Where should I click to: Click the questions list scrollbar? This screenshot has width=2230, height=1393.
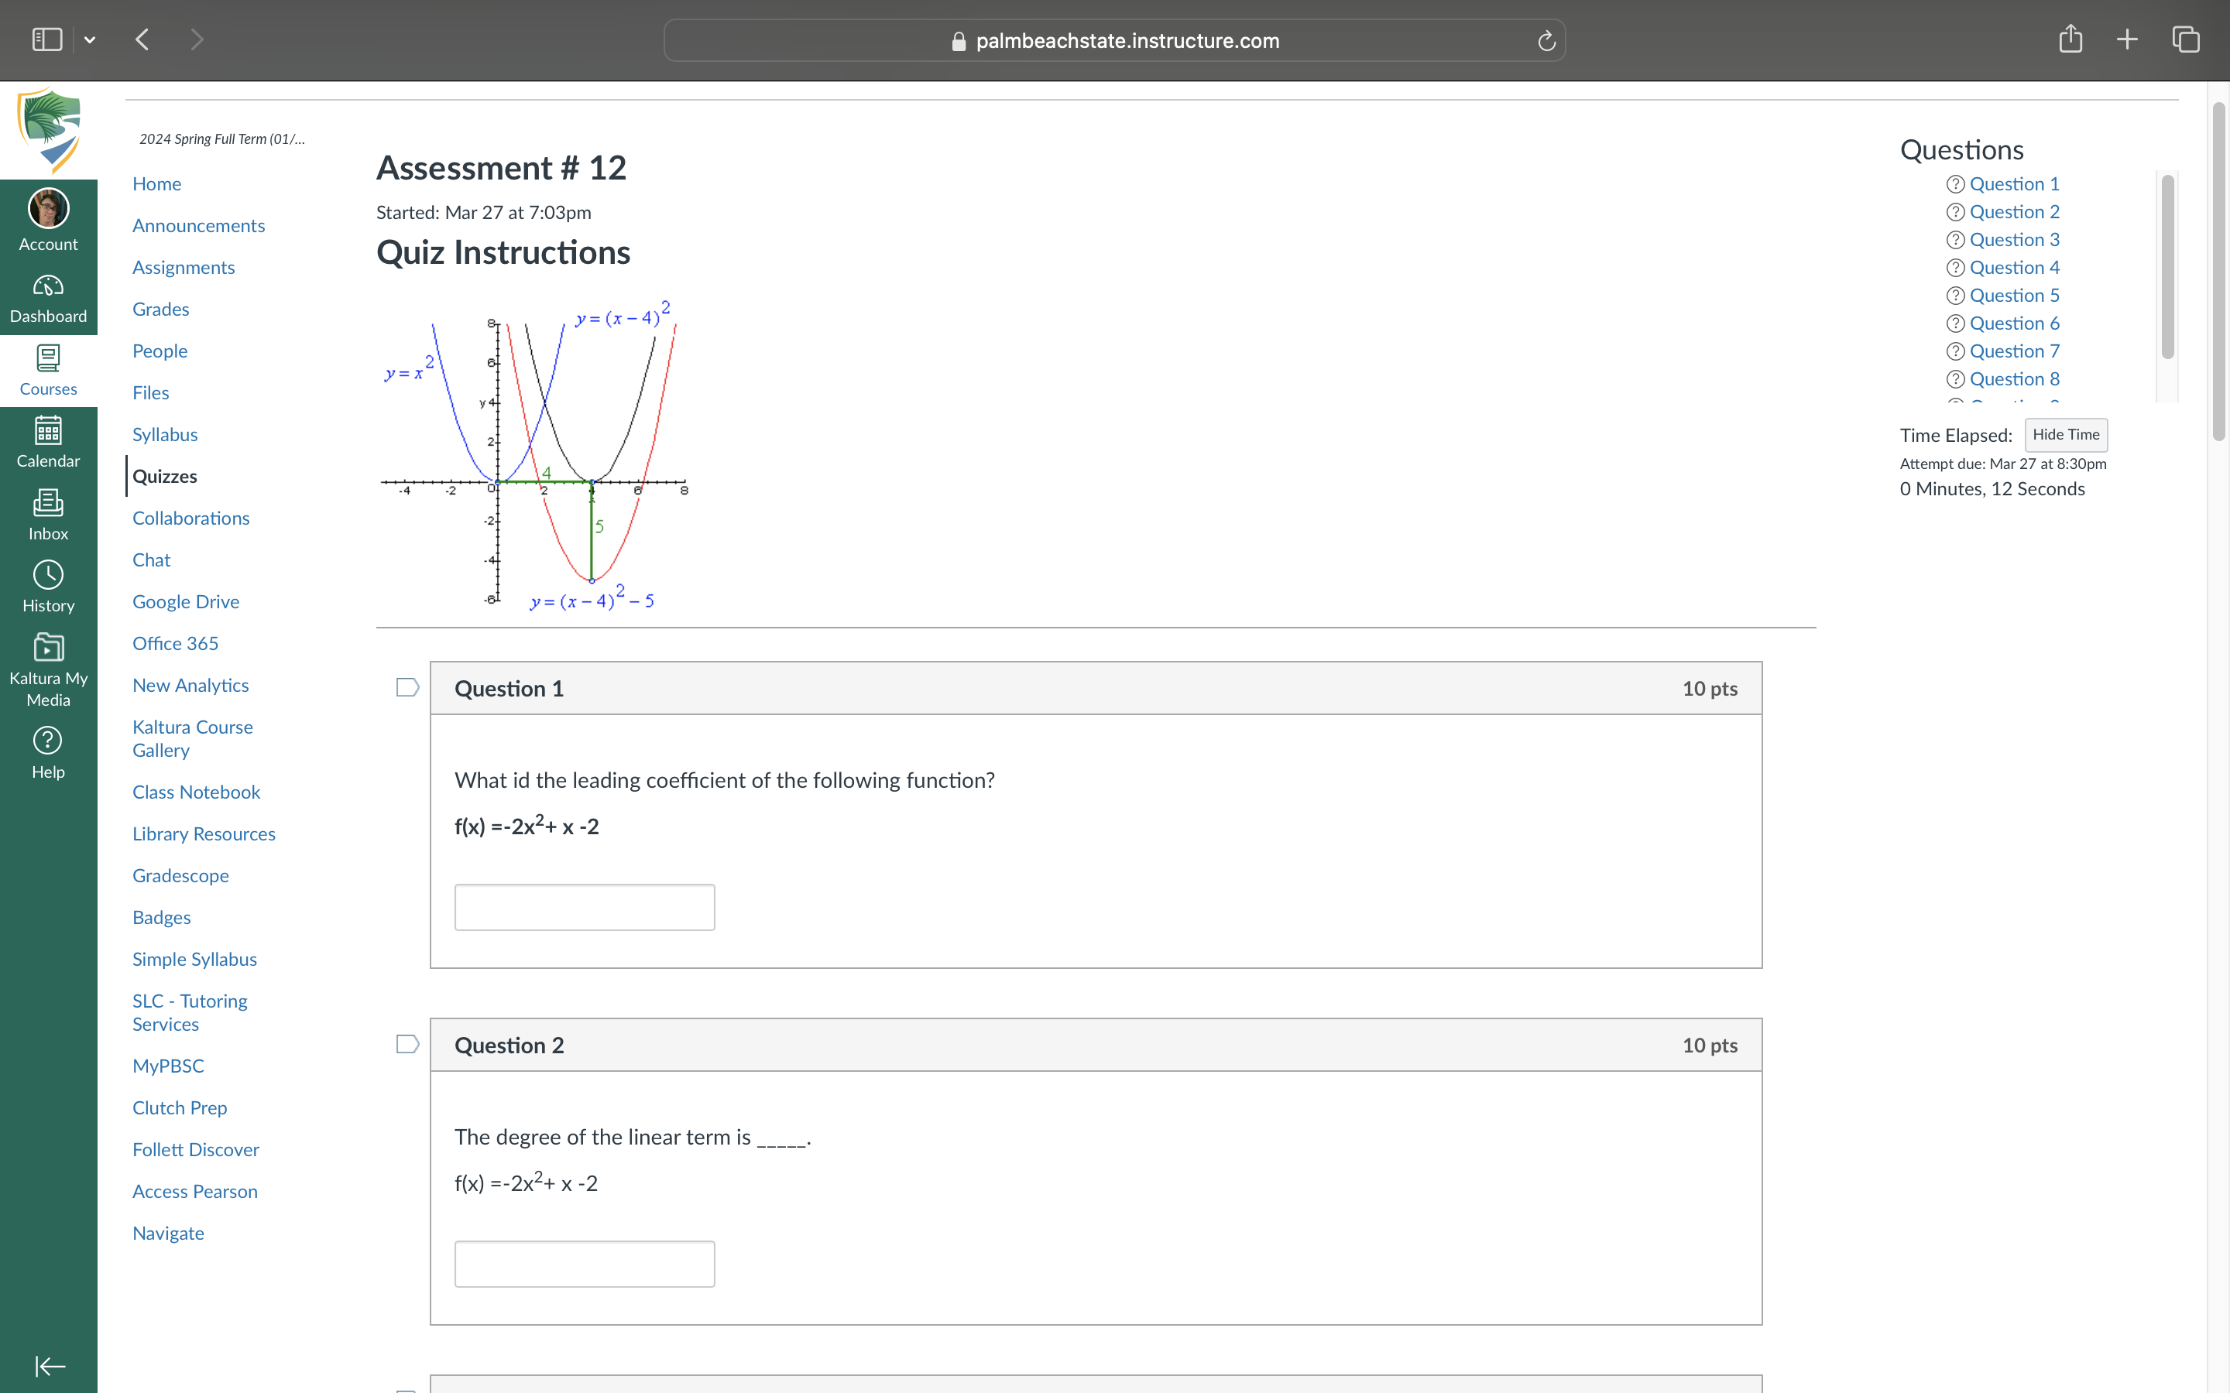[x=2167, y=267]
